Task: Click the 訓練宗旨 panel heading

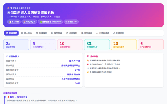Action: (x=94, y=56)
